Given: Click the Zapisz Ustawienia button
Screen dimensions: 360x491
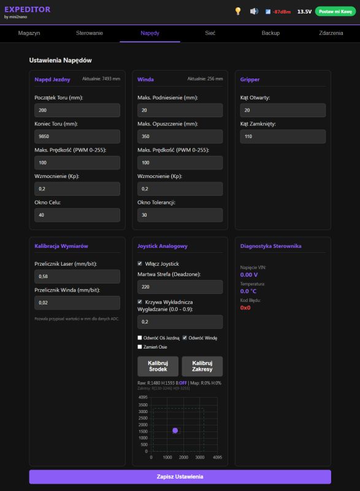Looking at the screenshot, I should point(180,477).
